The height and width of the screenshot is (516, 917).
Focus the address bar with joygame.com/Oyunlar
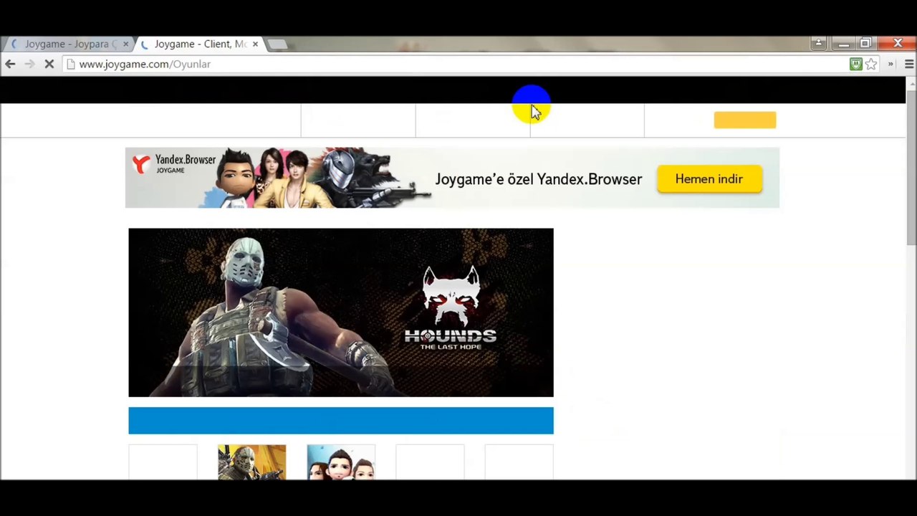[458, 64]
